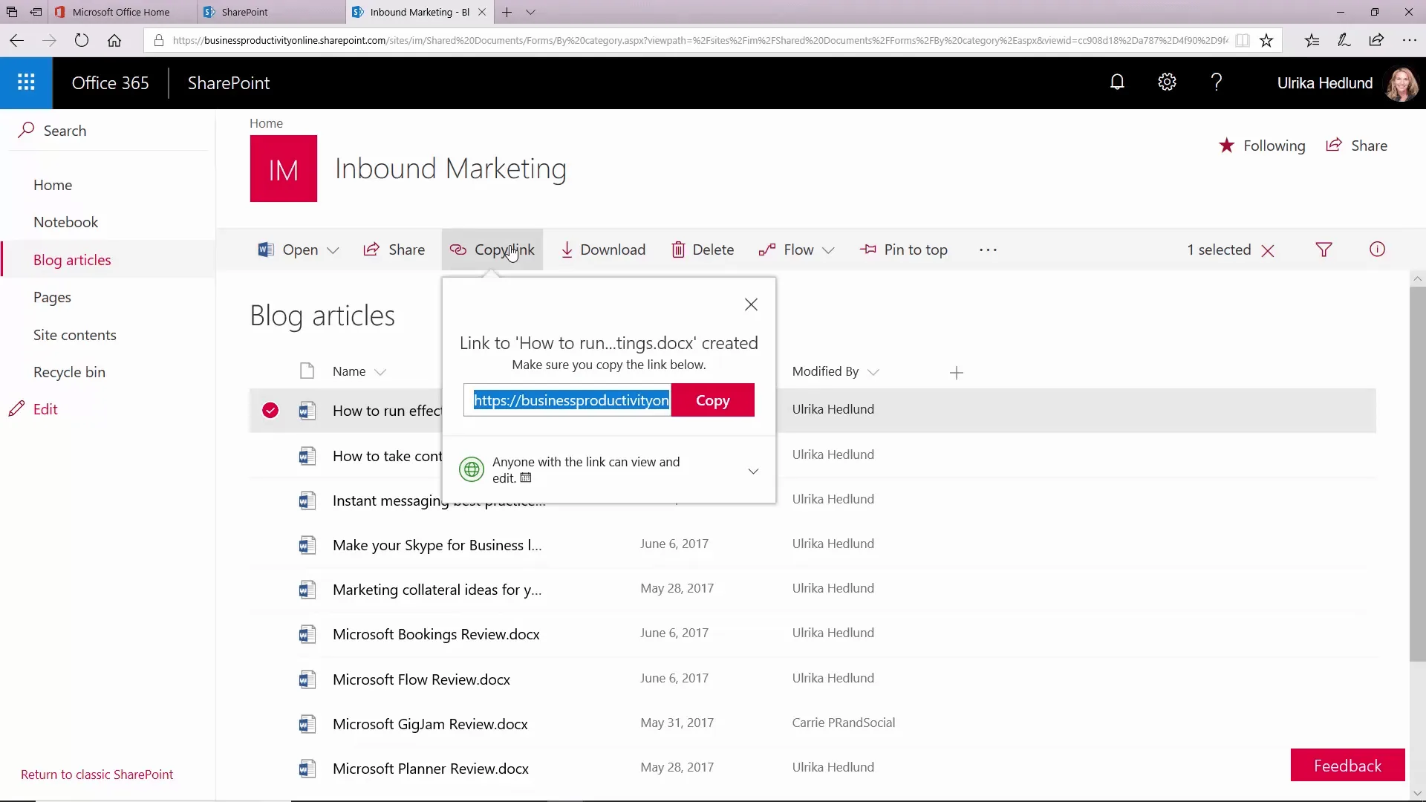Delete the selected file

tap(703, 250)
